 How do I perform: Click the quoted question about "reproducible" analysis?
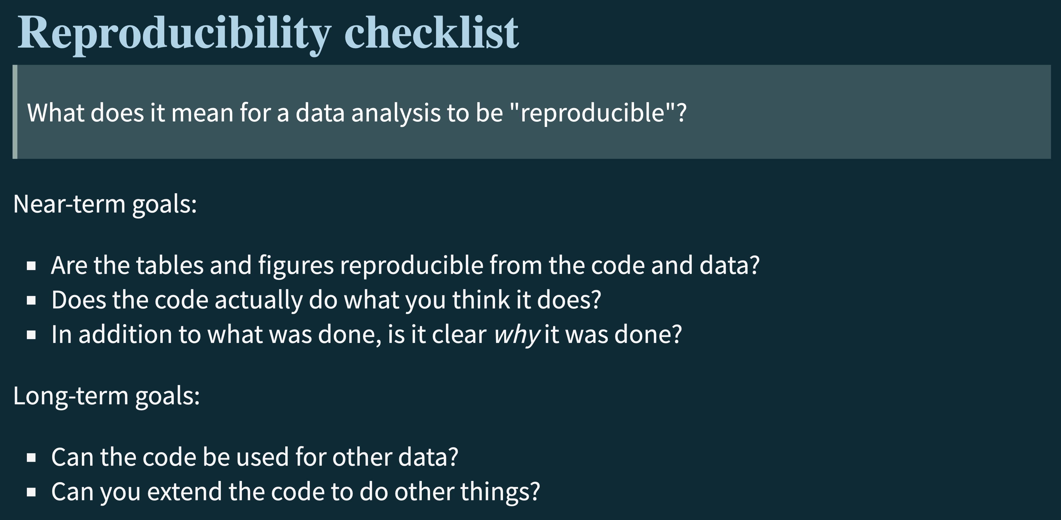(356, 112)
